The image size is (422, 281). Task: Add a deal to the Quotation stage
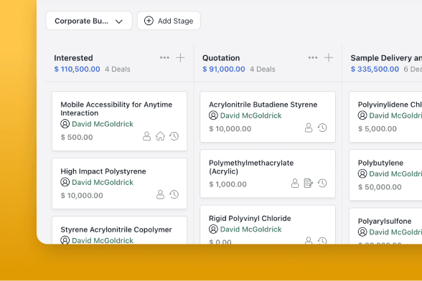[x=329, y=57]
